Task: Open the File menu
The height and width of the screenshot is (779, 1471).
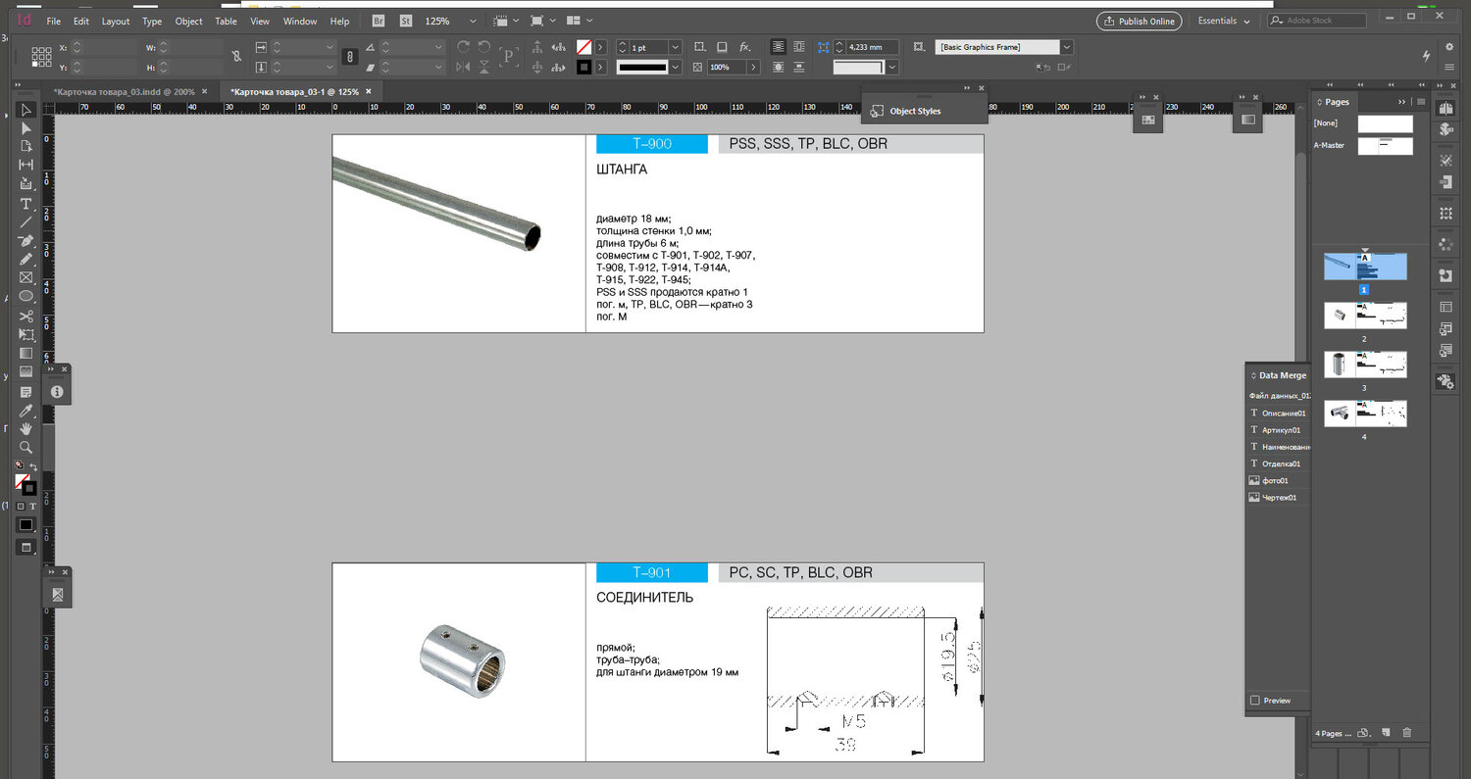Action: pos(54,21)
